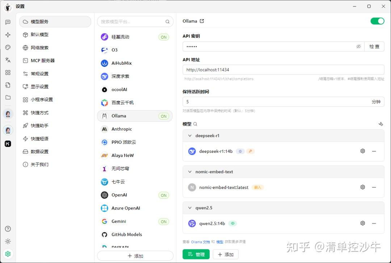The image size is (391, 263).
Task: Click the search magnifier in provider search box
Action: [167, 22]
